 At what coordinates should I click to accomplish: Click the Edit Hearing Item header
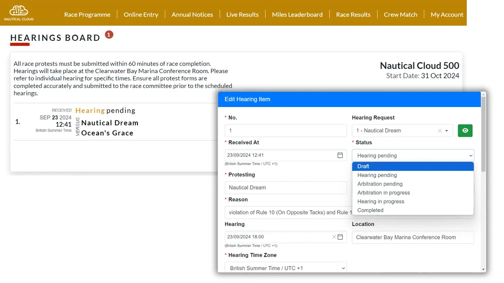pyautogui.click(x=349, y=99)
